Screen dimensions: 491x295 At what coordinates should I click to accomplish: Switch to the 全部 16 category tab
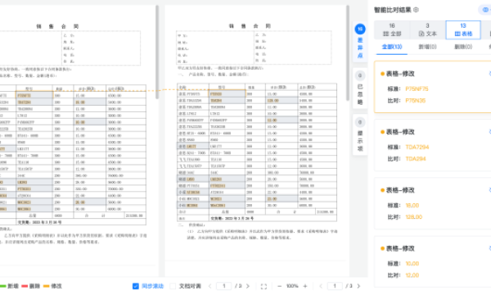coord(392,29)
